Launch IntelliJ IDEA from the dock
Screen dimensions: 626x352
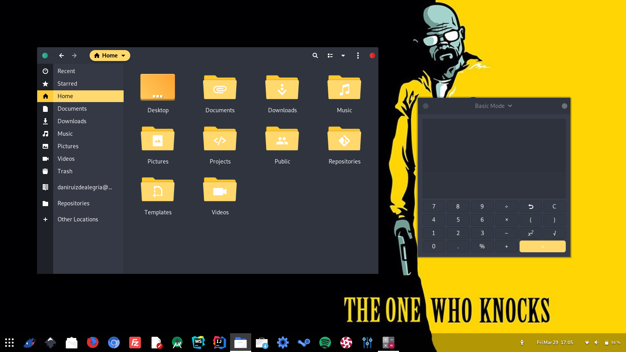point(219,343)
